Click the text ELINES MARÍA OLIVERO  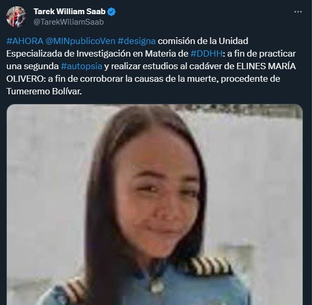tap(266, 67)
